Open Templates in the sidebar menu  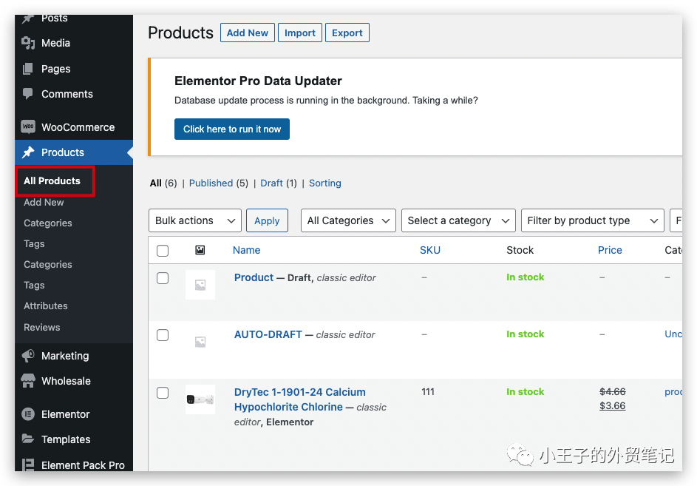tap(74, 439)
